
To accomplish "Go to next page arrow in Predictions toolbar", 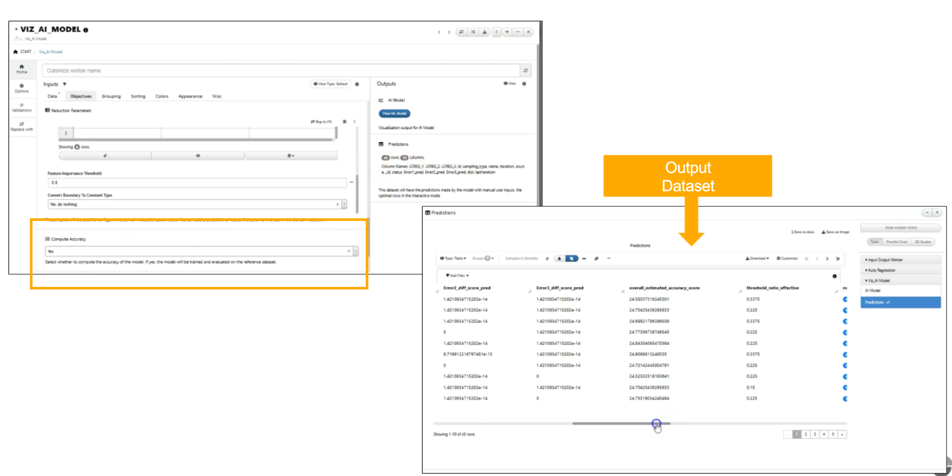I will (x=827, y=259).
